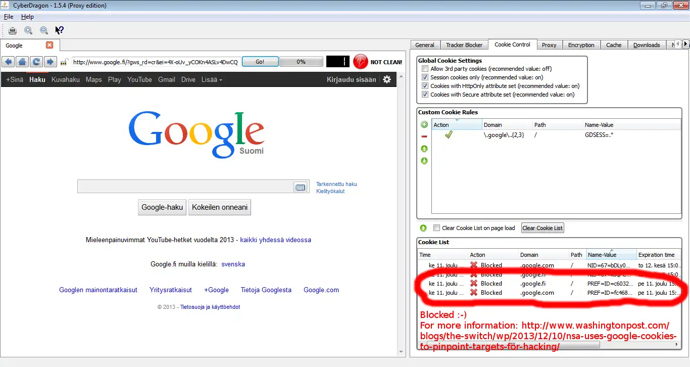Click the Zoom Out magnifier icon

[x=44, y=30]
